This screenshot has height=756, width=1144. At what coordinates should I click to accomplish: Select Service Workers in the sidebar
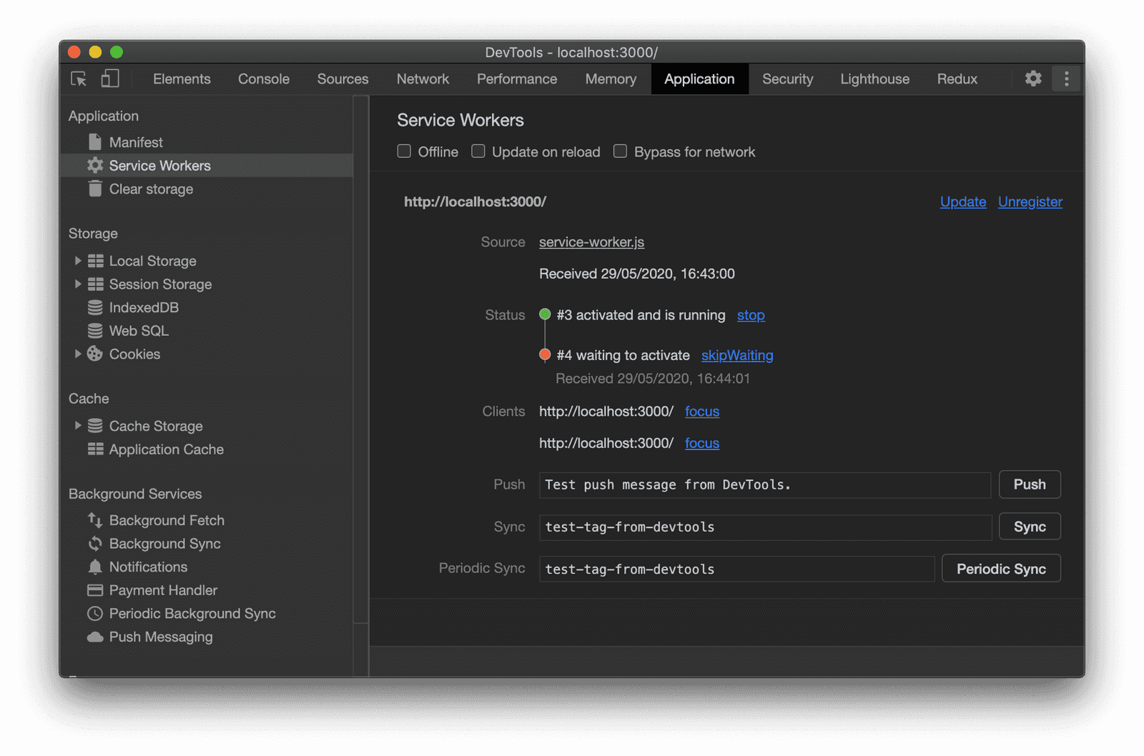159,165
